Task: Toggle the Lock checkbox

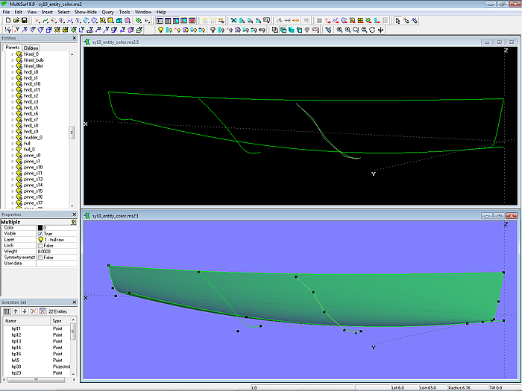Action: tap(40, 245)
